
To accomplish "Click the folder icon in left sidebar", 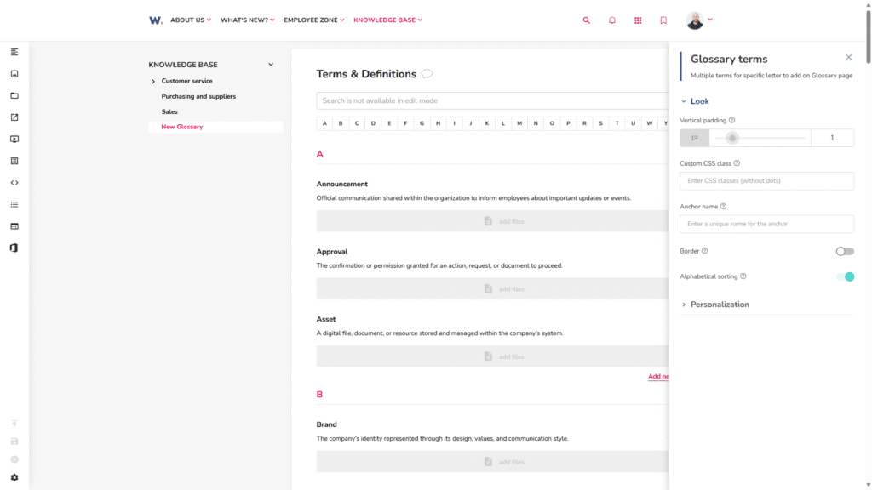I will [x=14, y=96].
